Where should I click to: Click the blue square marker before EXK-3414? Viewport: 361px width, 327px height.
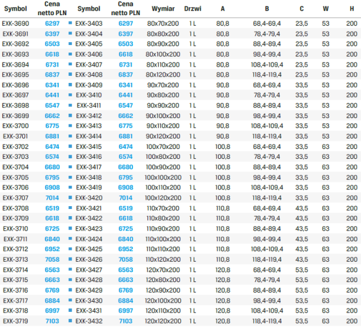coord(70,136)
